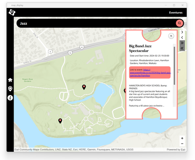
Task: Click the event card scrollbar
Action: tap(174, 66)
